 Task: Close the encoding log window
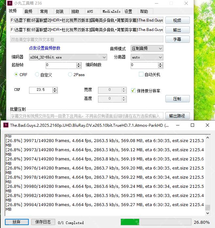[x=207, y=125]
